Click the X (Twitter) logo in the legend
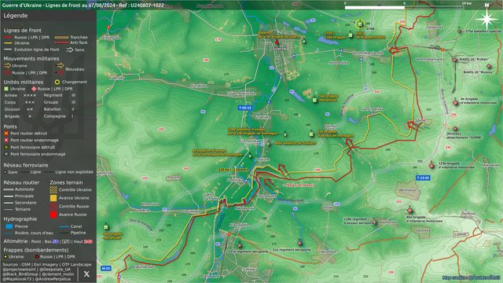This screenshot has height=283, width=503. coord(86,274)
